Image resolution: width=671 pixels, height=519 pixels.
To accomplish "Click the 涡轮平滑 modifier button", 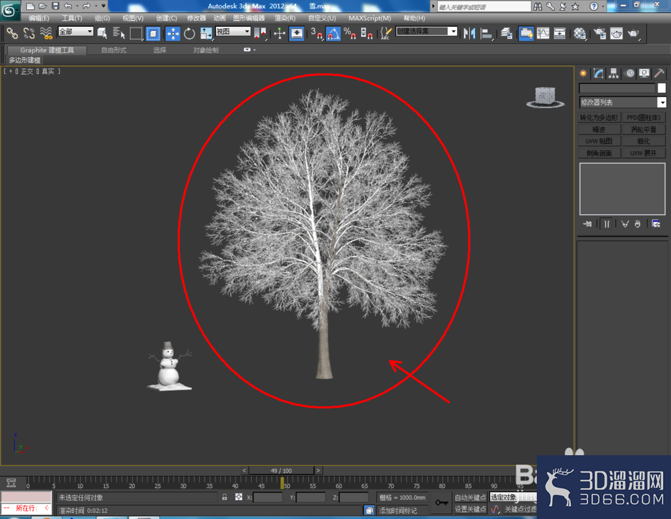I will (x=643, y=130).
